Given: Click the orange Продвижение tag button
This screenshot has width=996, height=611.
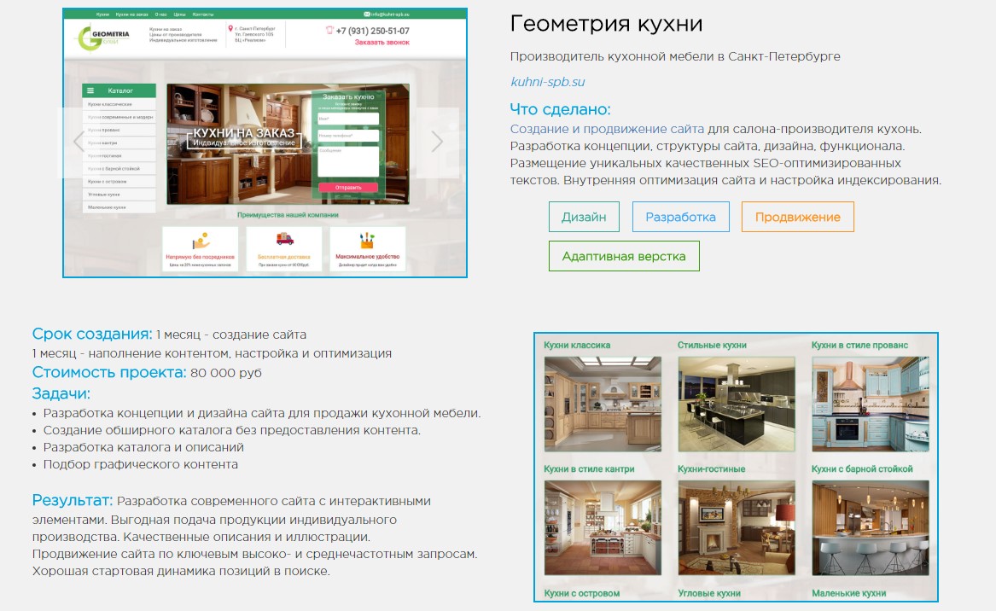Looking at the screenshot, I should pyautogui.click(x=797, y=218).
